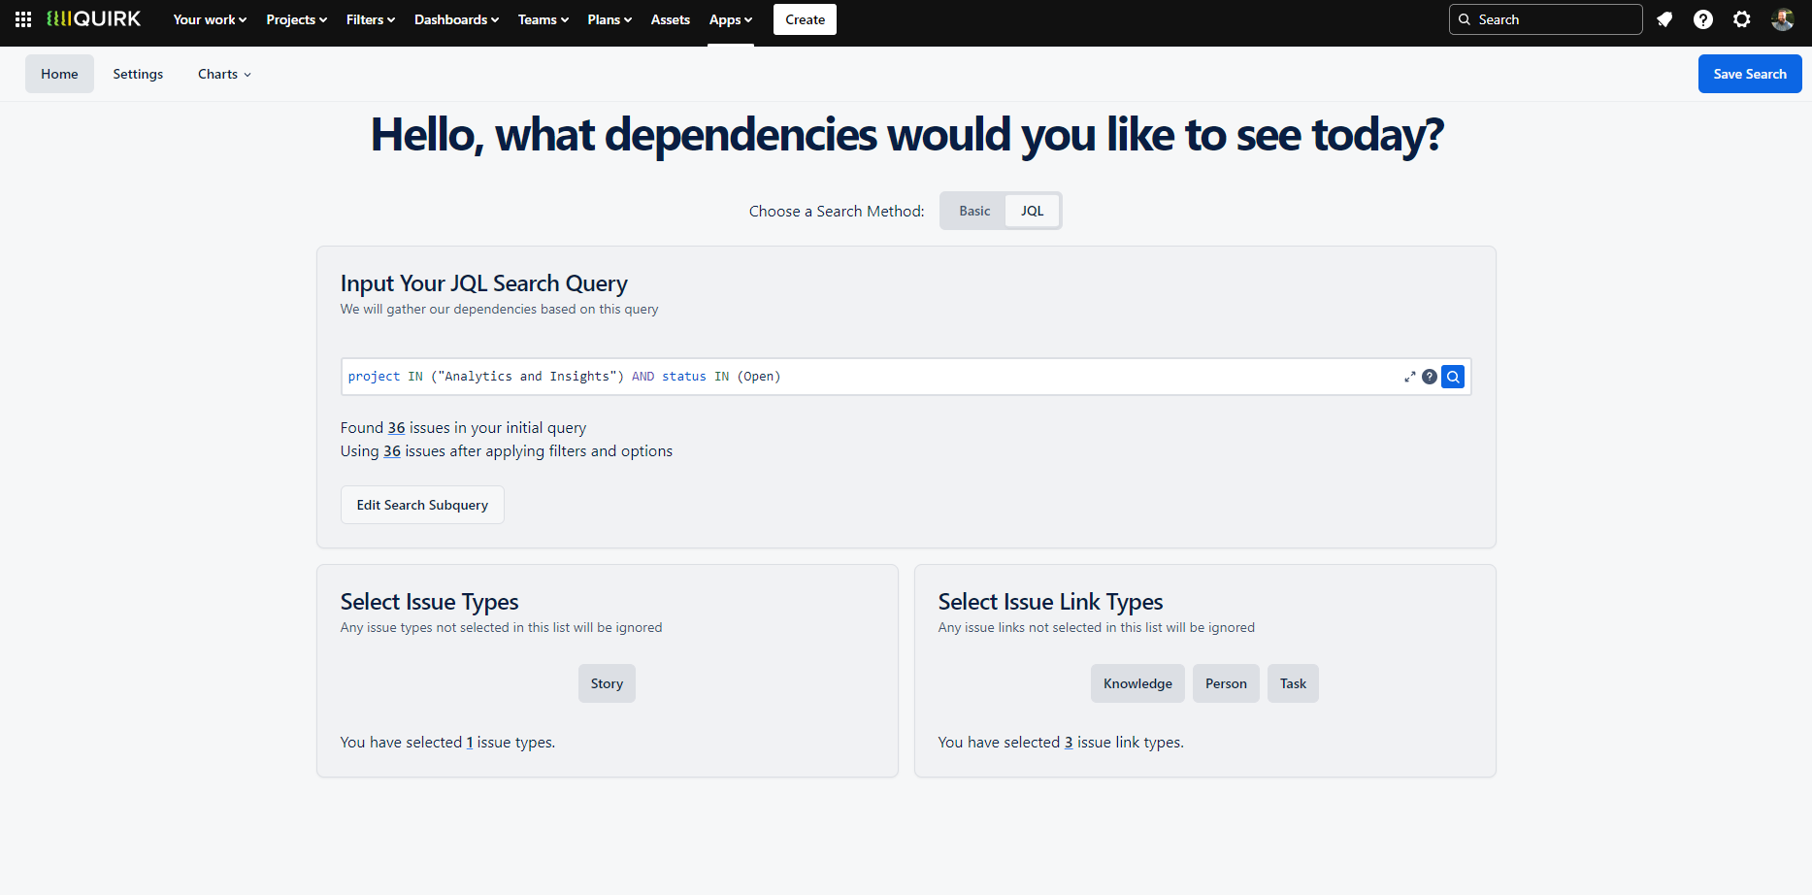Expand the Your work menu

[210, 19]
